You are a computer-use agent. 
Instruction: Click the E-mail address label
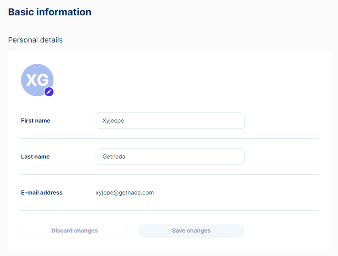(x=42, y=193)
